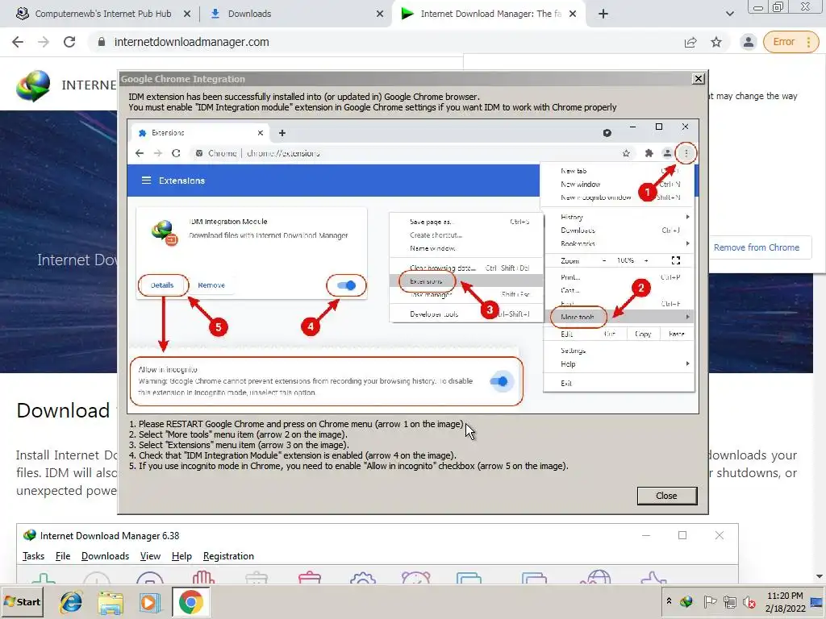Expand the tab search chevron
Image resolution: width=826 pixels, height=619 pixels.
(x=729, y=15)
